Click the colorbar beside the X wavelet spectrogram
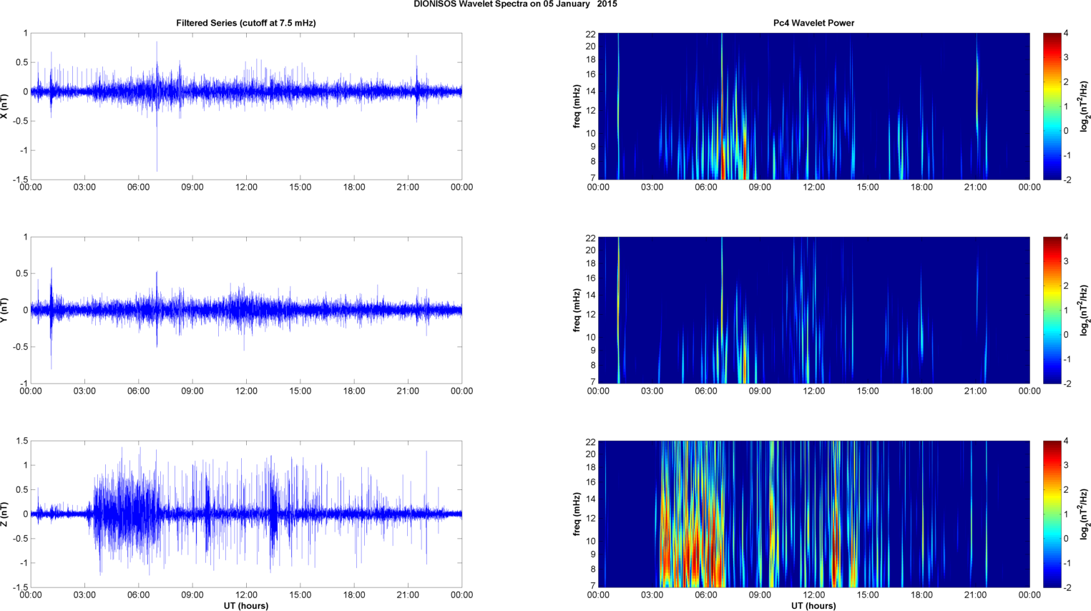Image resolution: width=1091 pixels, height=611 pixels. 1052,107
